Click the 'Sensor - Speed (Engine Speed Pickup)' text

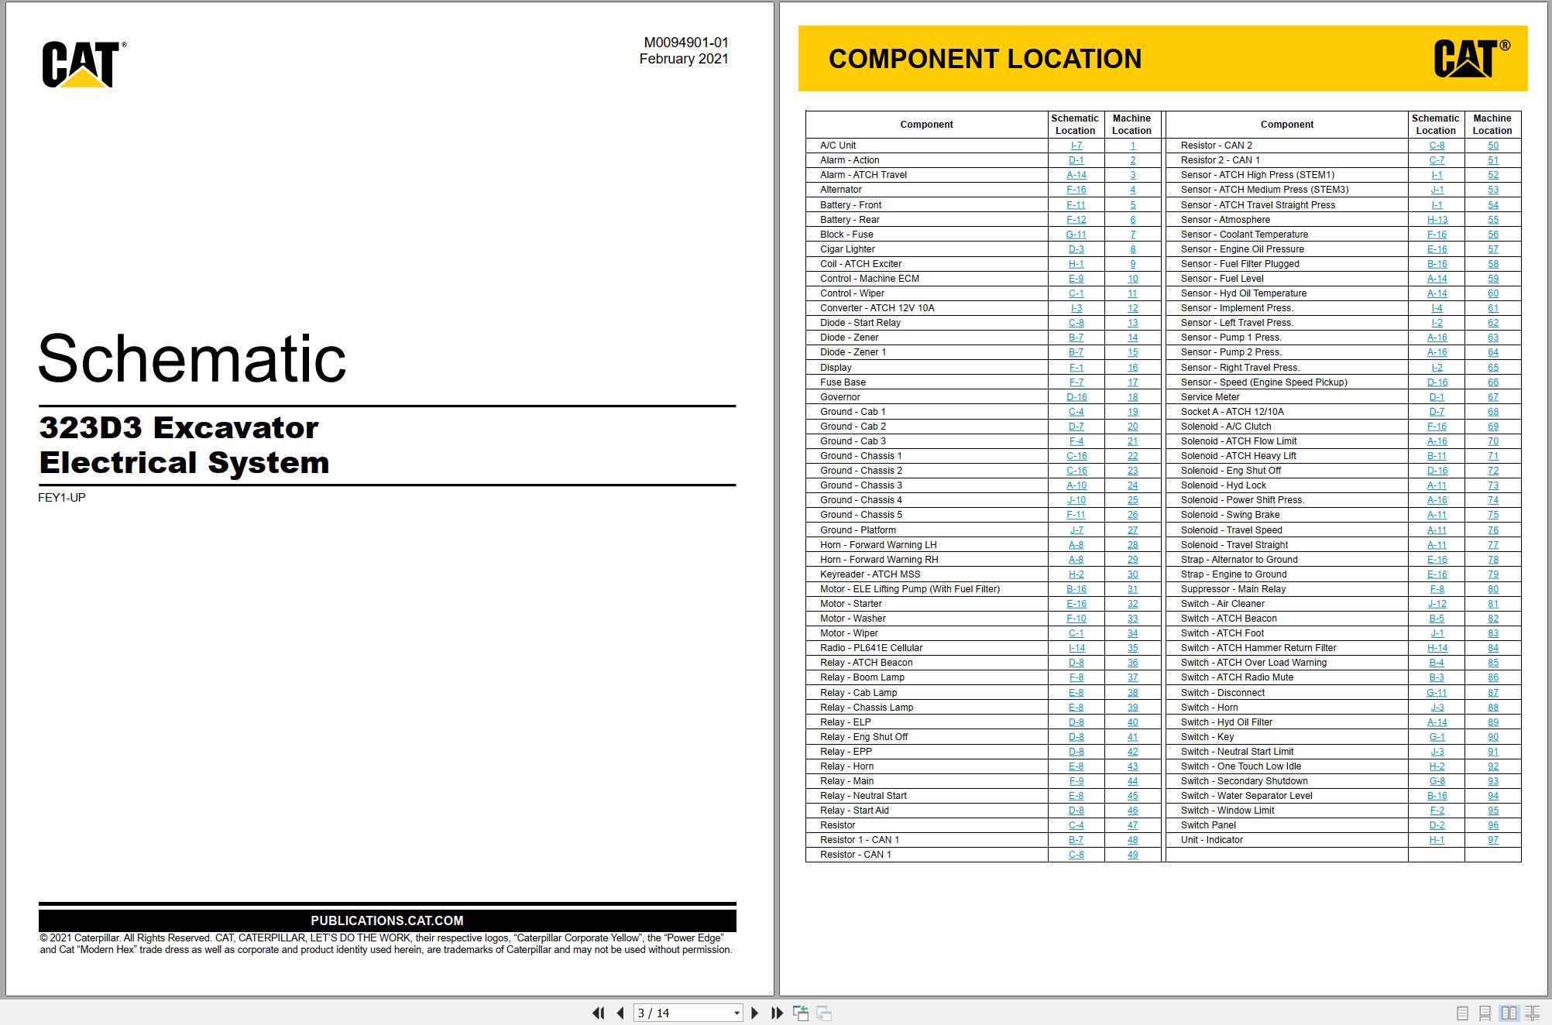[x=1264, y=382]
